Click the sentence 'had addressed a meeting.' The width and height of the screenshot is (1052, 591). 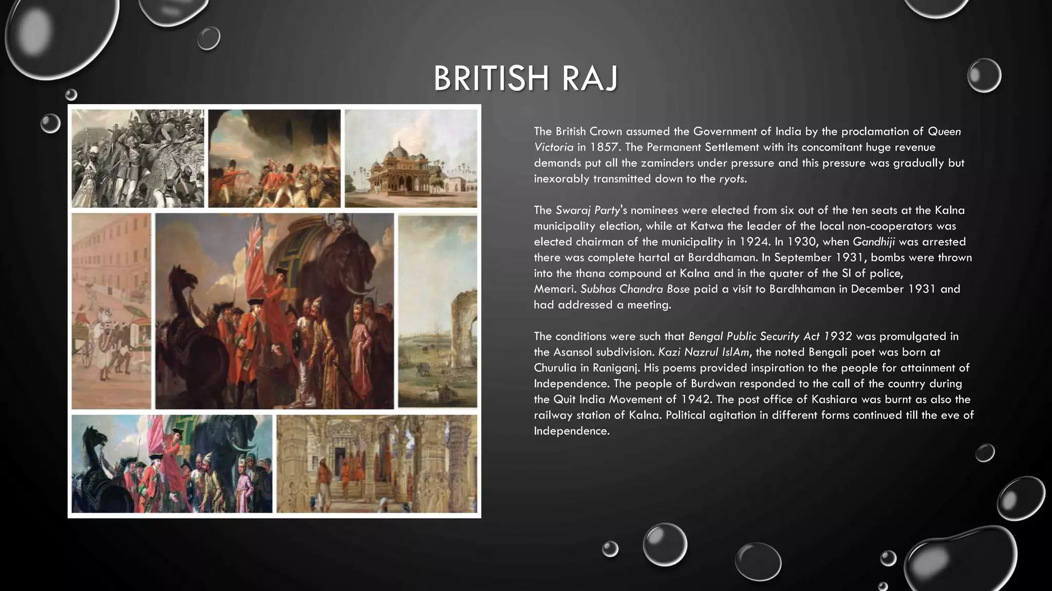click(603, 305)
